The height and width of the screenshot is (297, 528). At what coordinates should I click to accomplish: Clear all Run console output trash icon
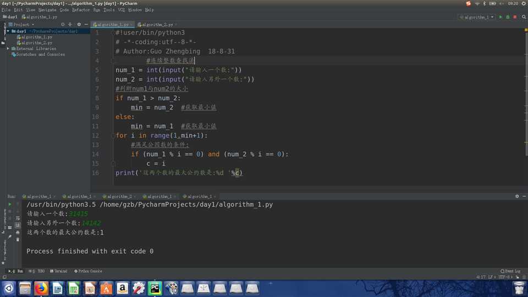(x=18, y=239)
